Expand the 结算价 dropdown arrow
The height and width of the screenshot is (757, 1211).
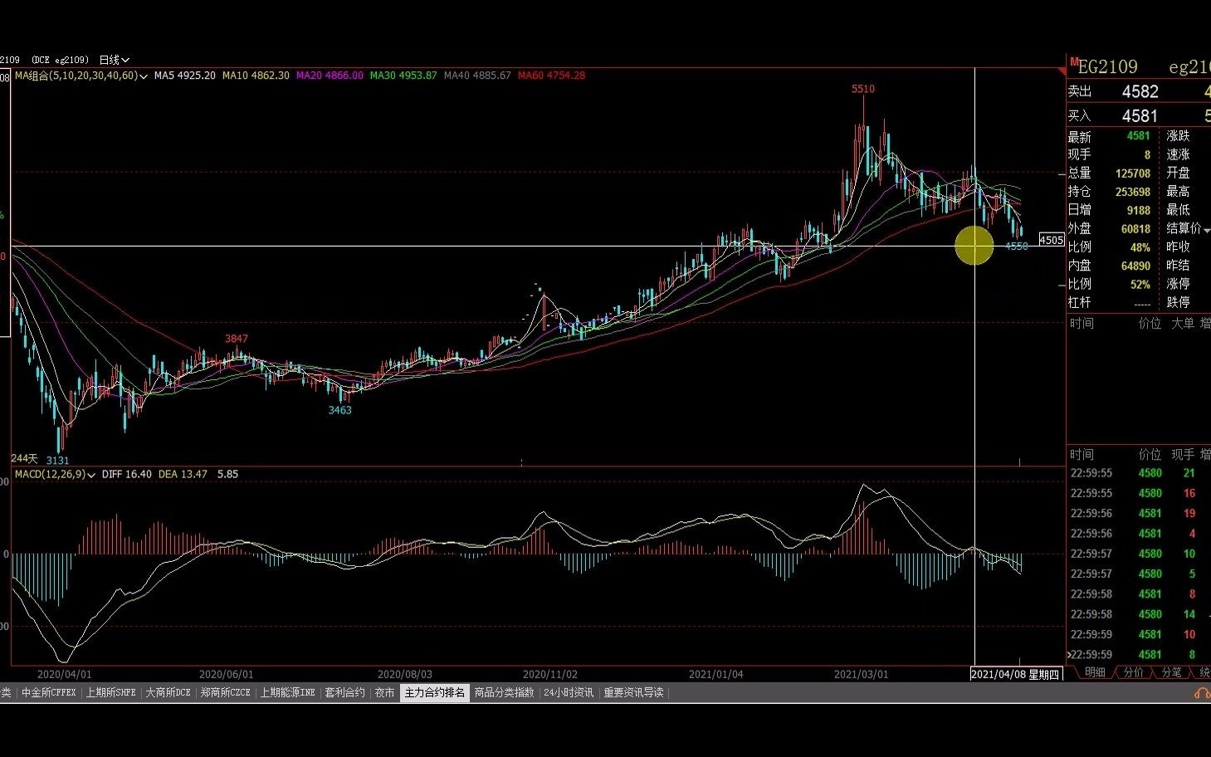tap(1206, 229)
